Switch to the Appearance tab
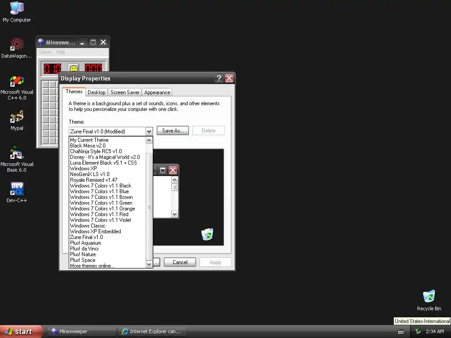This screenshot has width=451, height=338. 157,92
